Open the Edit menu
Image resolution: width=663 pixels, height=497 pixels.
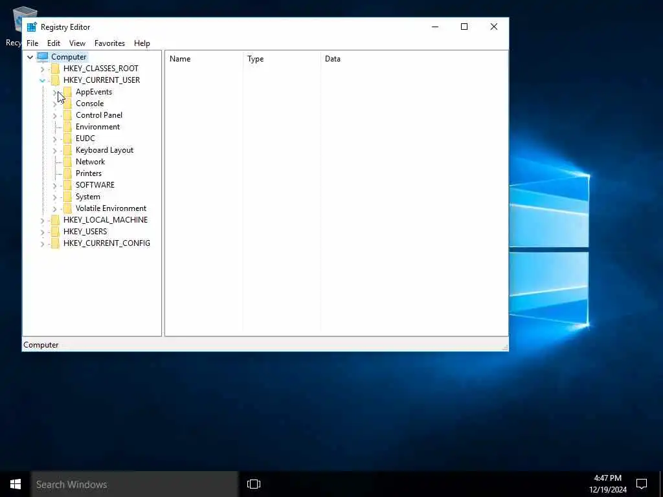point(53,43)
